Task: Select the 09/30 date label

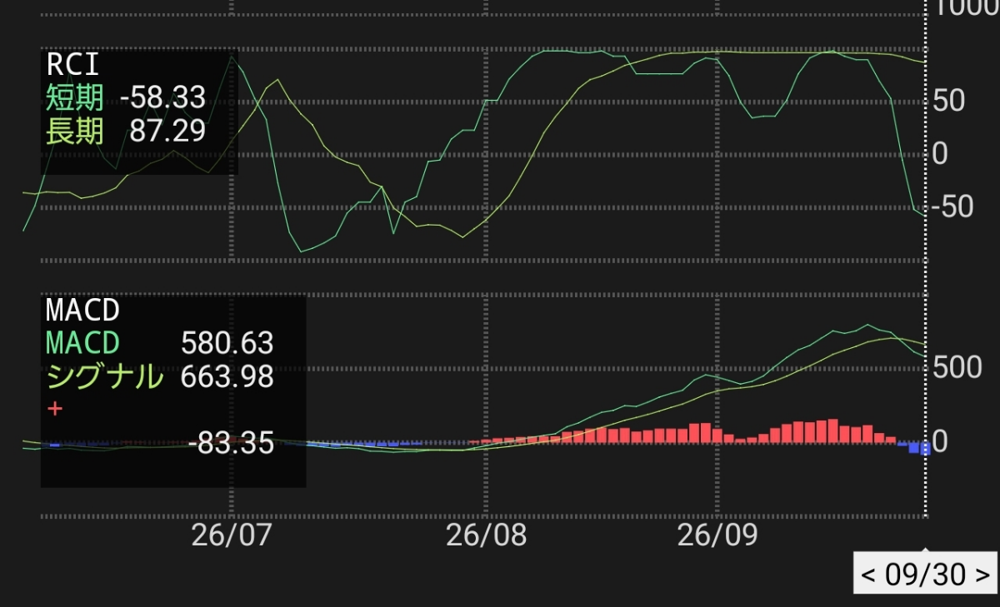Action: (x=925, y=575)
